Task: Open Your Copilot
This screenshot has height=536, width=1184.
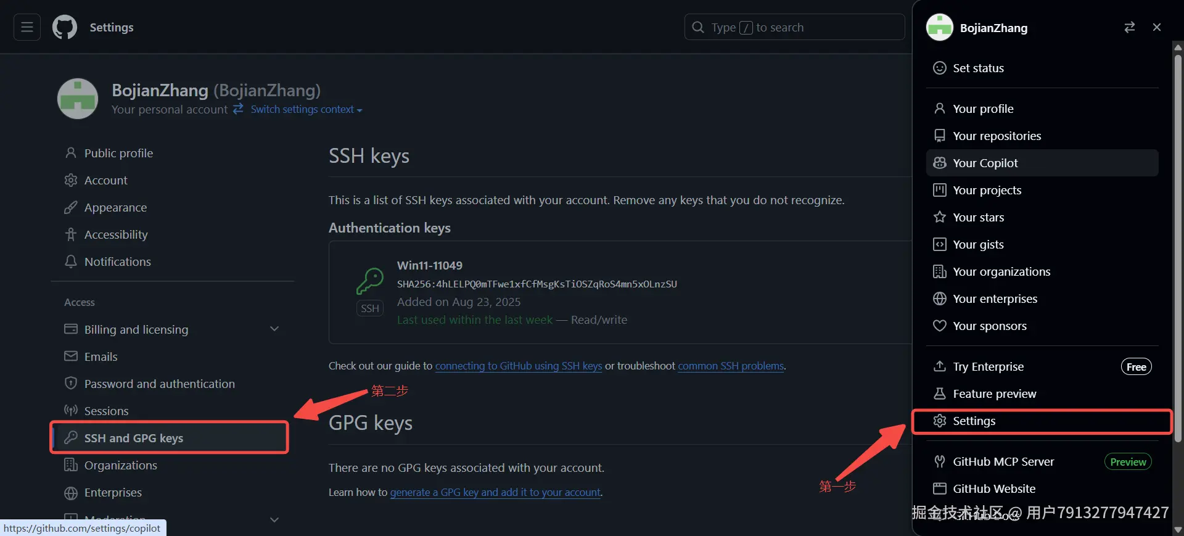Action: [x=1042, y=163]
